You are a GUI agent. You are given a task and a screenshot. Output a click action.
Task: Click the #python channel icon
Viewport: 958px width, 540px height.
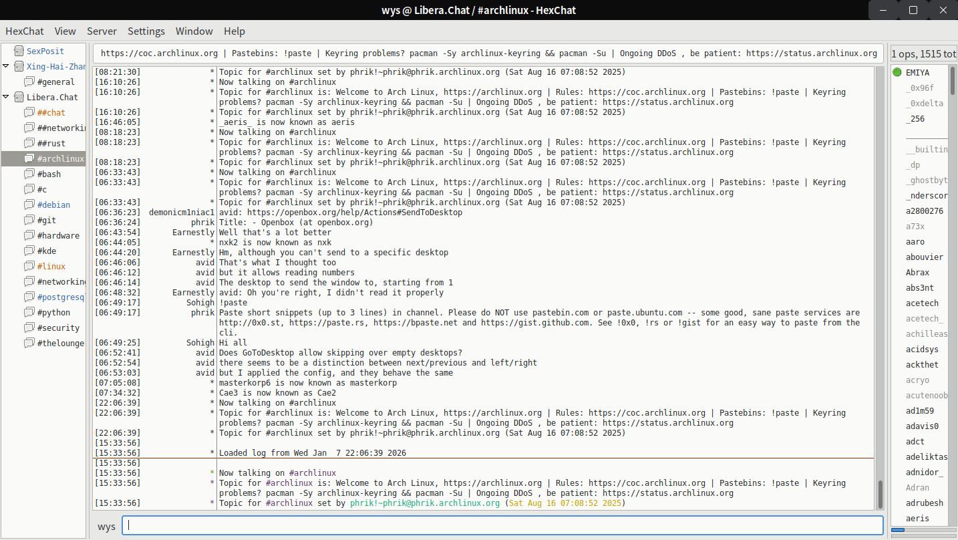tap(29, 312)
